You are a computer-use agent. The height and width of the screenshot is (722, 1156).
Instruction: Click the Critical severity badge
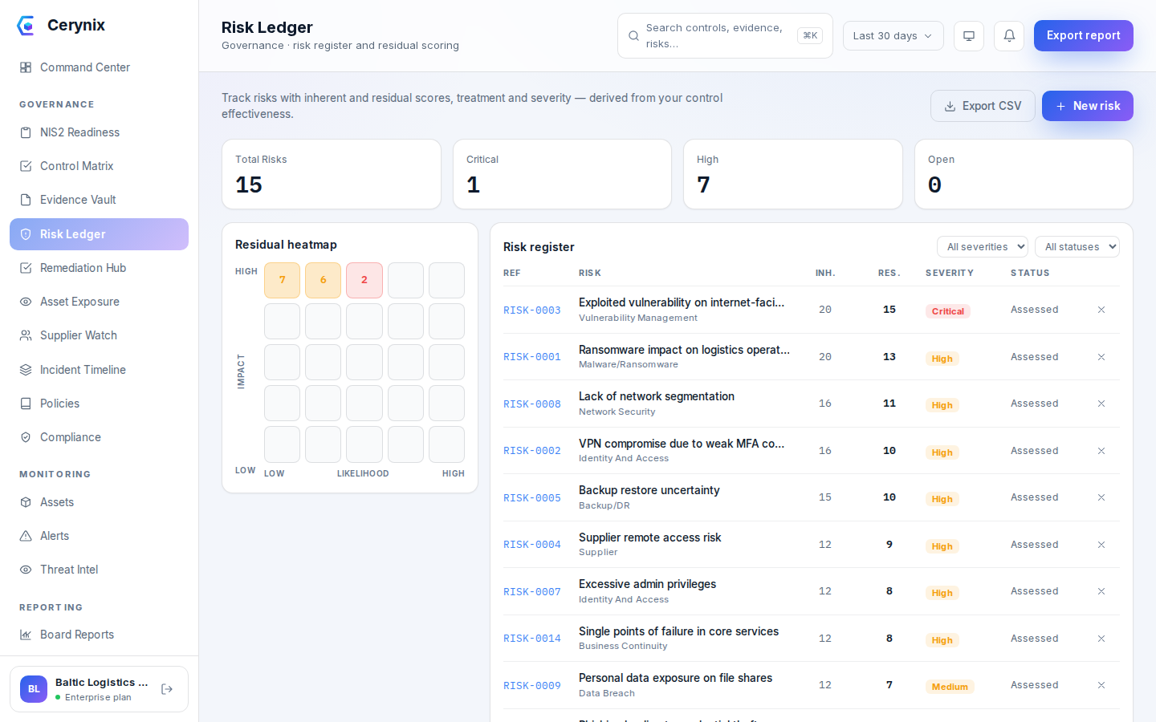948,311
